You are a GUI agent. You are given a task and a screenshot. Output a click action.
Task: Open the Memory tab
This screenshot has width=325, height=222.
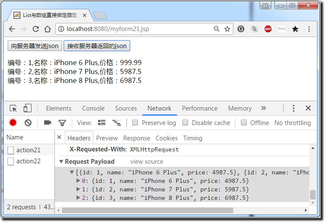click(x=240, y=108)
